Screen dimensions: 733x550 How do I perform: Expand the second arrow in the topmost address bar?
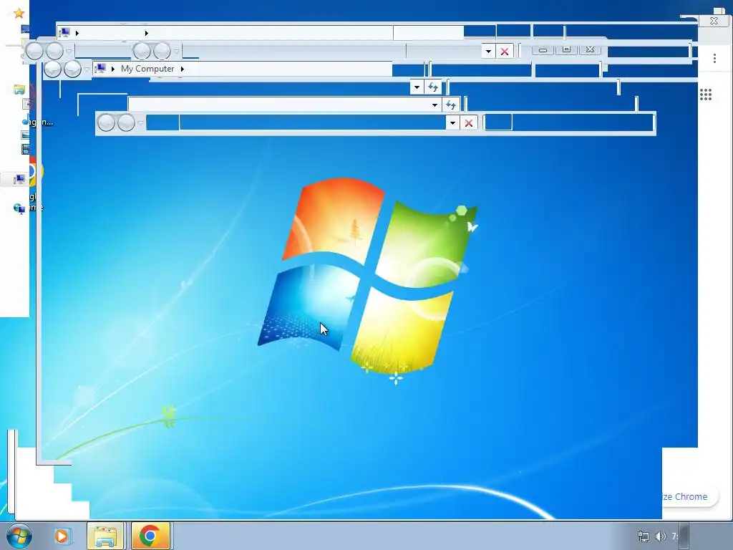(x=146, y=33)
